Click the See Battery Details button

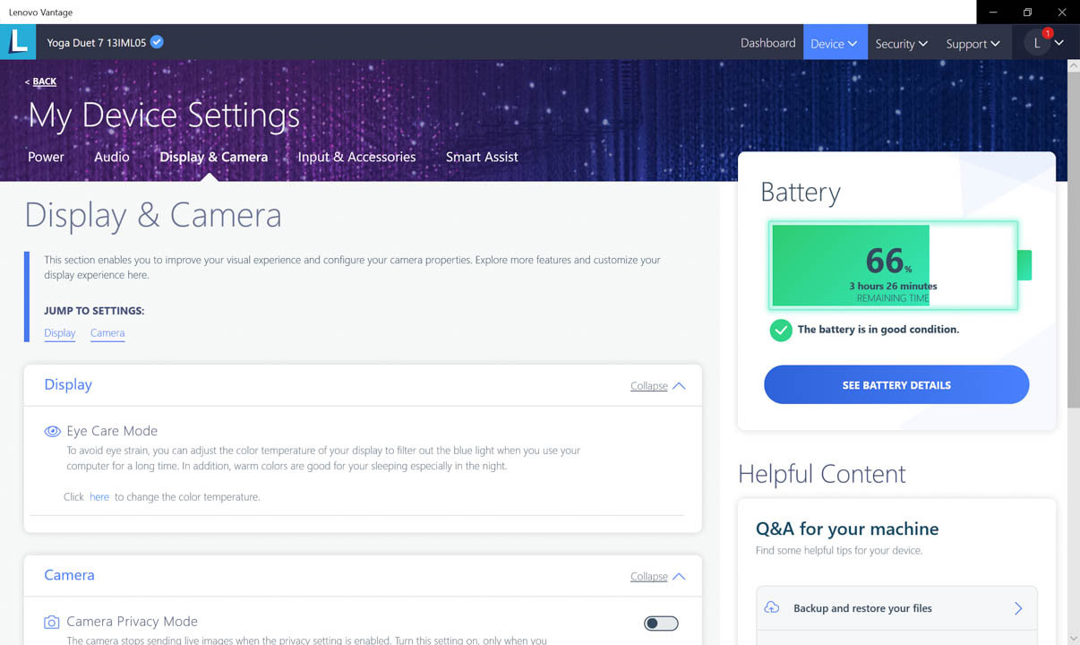click(x=896, y=385)
